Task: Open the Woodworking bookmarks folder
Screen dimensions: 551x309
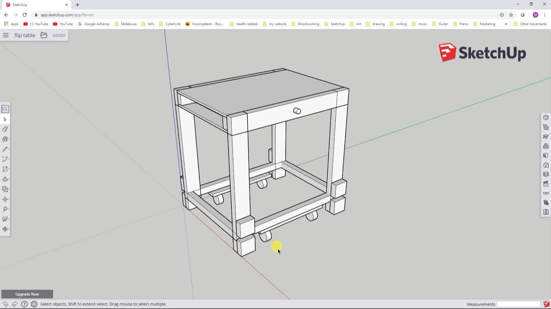Action: point(306,24)
